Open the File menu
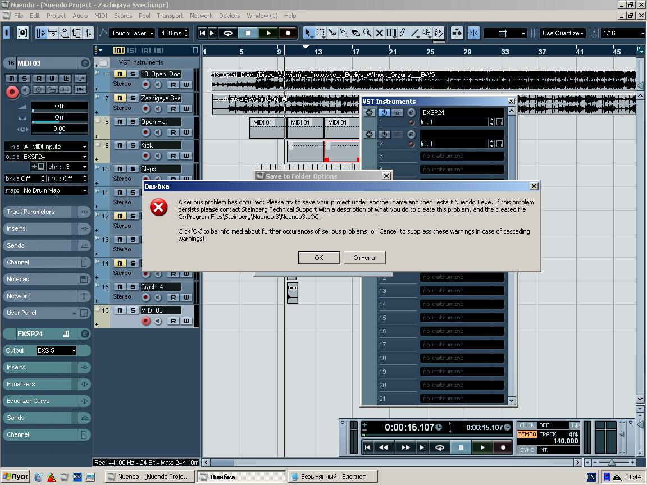Screen dimensions: 647x485 (19, 16)
